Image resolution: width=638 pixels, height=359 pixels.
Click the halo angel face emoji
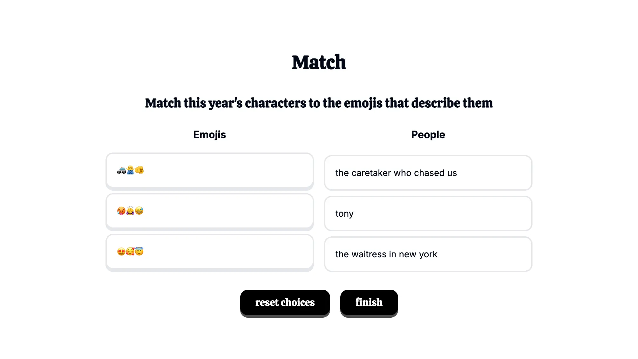[139, 251]
